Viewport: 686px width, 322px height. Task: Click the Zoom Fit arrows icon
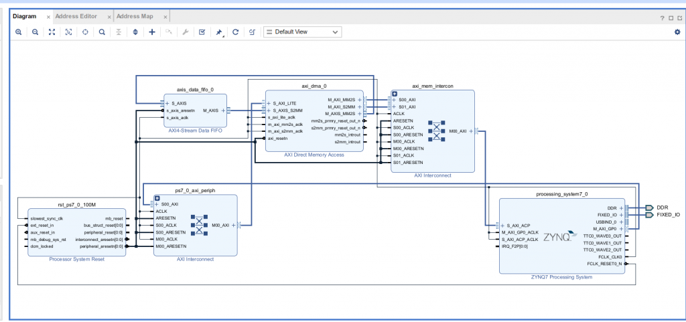52,32
